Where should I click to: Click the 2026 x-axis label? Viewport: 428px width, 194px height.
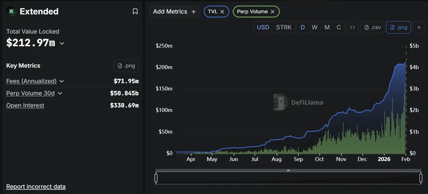click(x=384, y=159)
